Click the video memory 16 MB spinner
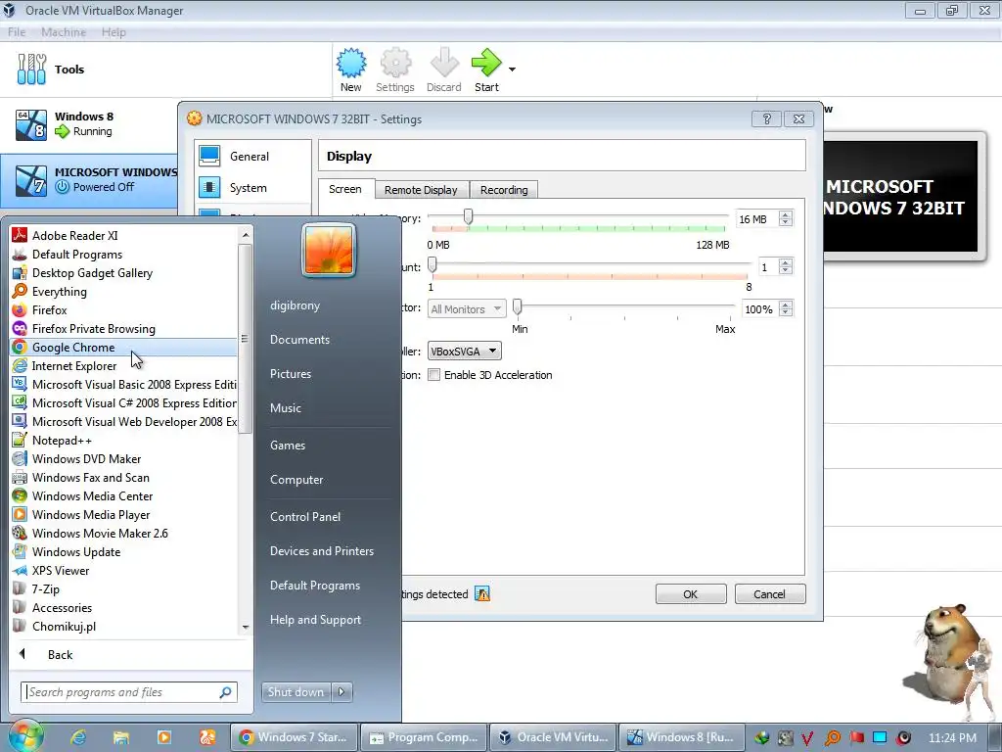1002x752 pixels. coord(786,218)
